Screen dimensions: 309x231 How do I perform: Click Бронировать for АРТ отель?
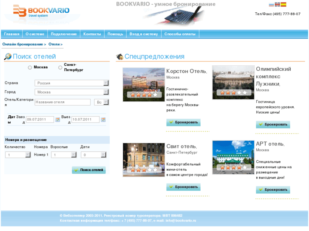(x=273, y=190)
